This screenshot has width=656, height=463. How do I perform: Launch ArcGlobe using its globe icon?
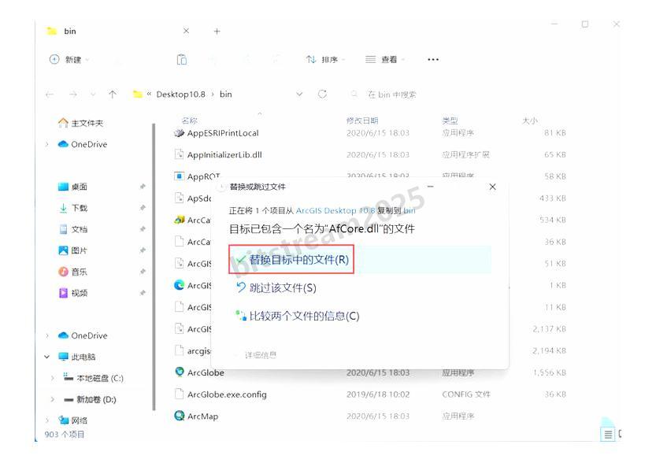tap(180, 372)
